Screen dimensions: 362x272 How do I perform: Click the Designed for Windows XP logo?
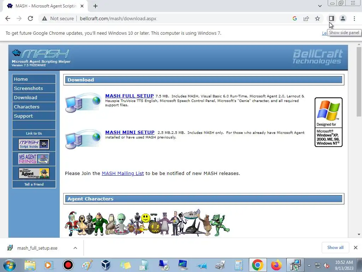click(x=328, y=122)
